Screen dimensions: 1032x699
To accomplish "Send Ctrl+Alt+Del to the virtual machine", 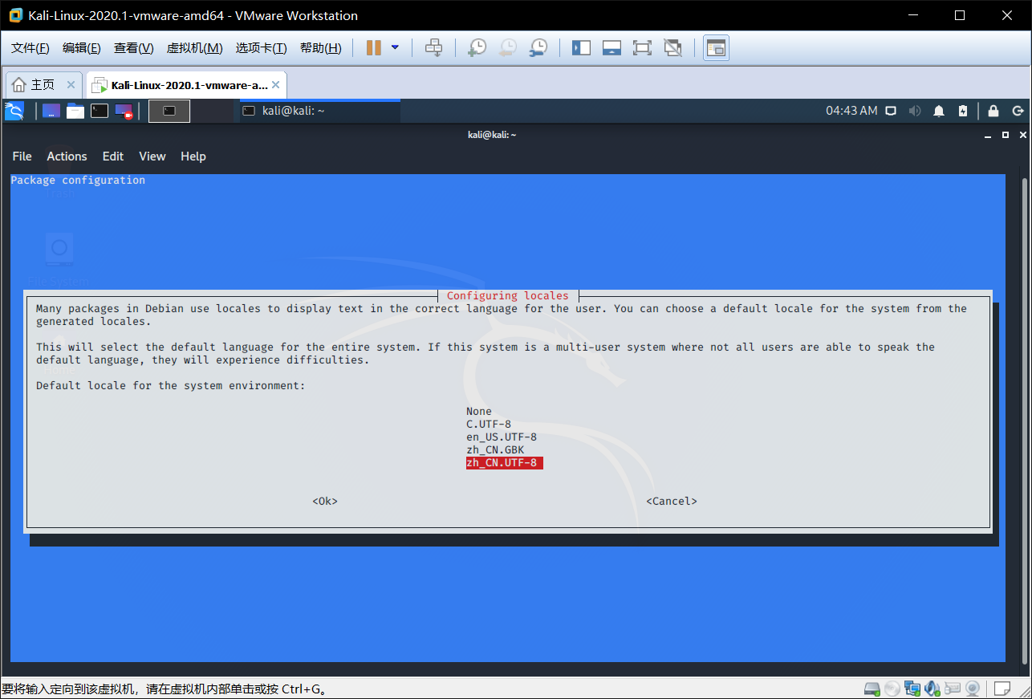I will (433, 48).
